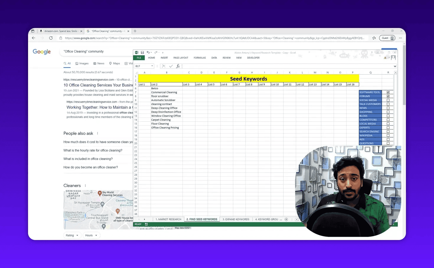Open the Rating filter dropdown under the map
The height and width of the screenshot is (268, 434).
pyautogui.click(x=72, y=235)
